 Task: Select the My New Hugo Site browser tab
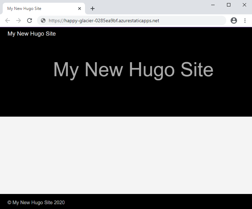[44, 9]
